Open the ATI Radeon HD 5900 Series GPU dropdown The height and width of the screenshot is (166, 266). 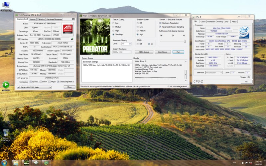(34, 87)
